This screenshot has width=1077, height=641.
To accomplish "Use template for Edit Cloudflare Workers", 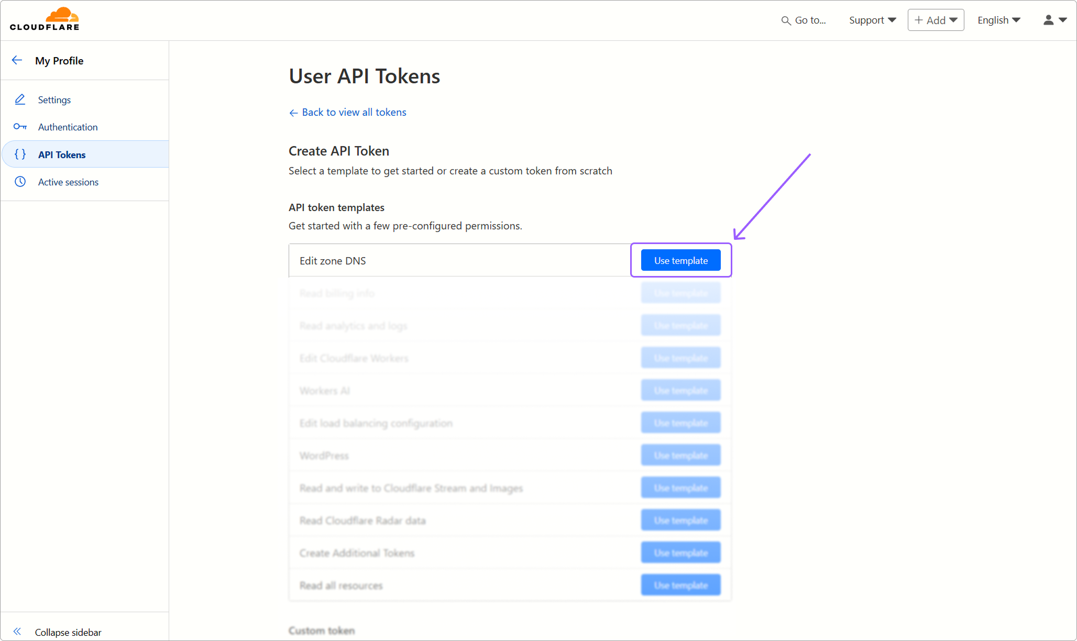I will click(680, 358).
